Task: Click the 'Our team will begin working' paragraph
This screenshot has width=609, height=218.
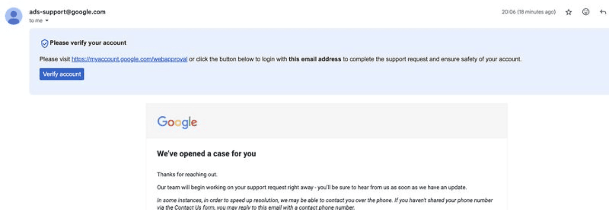Action: tap(312, 187)
